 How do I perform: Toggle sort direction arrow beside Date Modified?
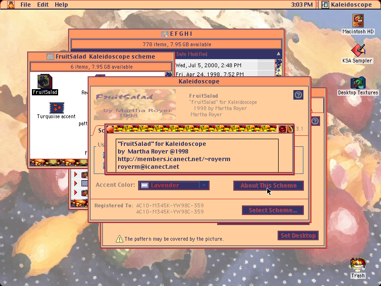pyautogui.click(x=279, y=54)
